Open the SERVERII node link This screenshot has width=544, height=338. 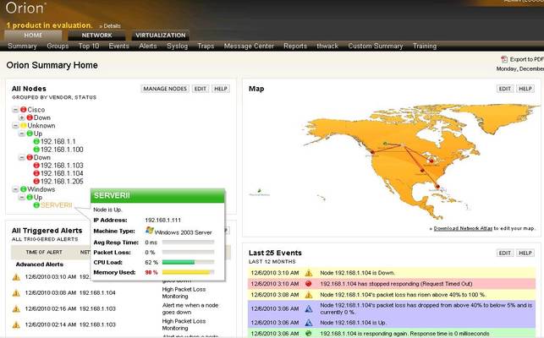click(x=57, y=205)
